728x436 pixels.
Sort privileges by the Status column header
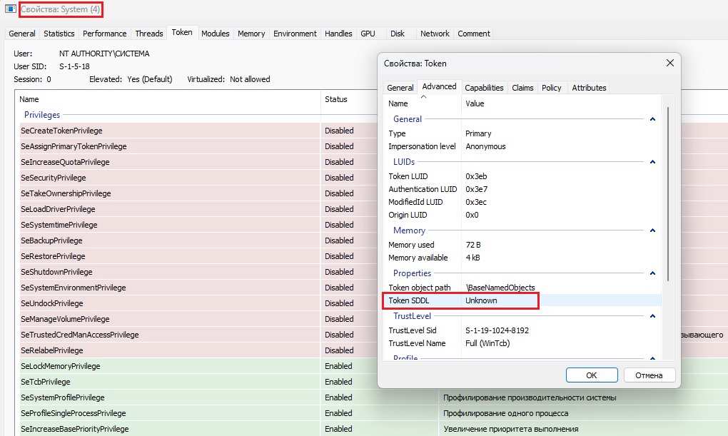(336, 99)
